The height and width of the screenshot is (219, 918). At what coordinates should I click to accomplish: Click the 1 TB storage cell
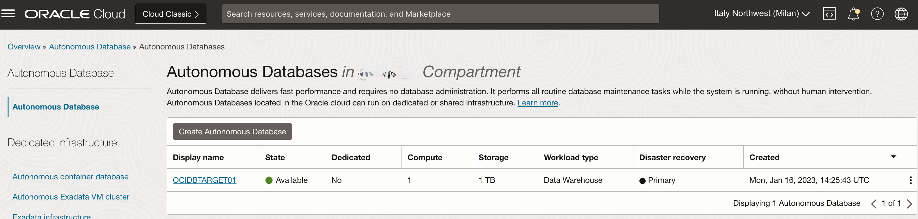coord(486,180)
